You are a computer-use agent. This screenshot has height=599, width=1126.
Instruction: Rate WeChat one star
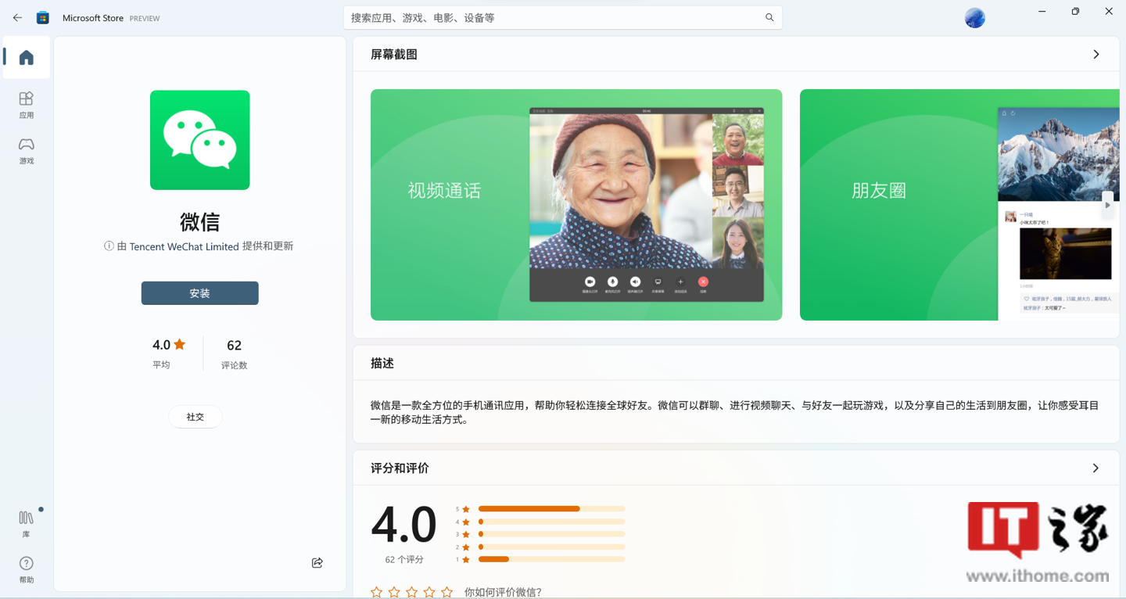click(377, 592)
